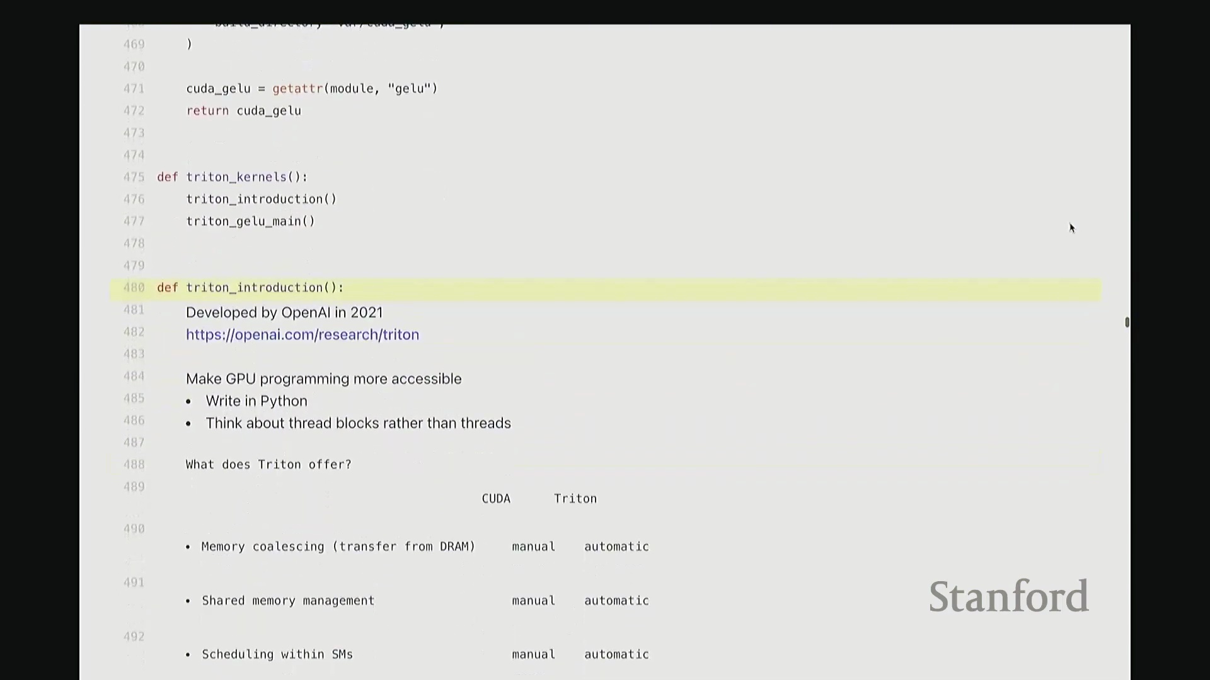Click the Triton column header
This screenshot has width=1210, height=680.
(575, 499)
